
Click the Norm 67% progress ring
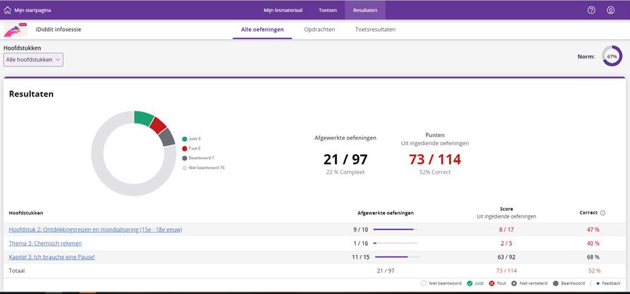(x=612, y=56)
